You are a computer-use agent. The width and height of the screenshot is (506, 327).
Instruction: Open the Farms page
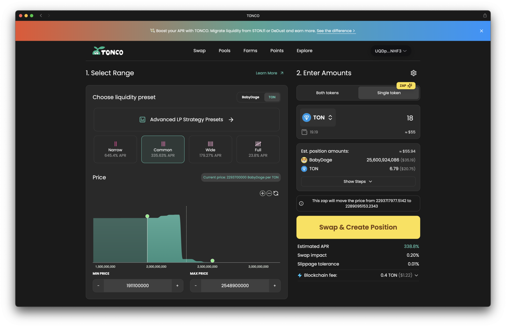coord(250,51)
